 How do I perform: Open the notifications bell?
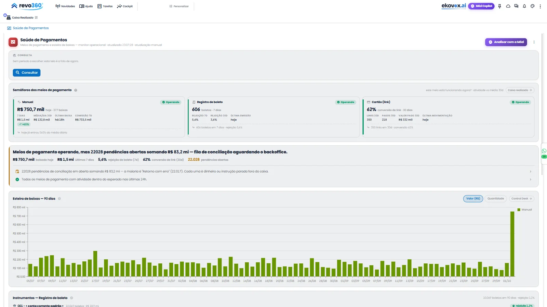pyautogui.click(x=524, y=6)
